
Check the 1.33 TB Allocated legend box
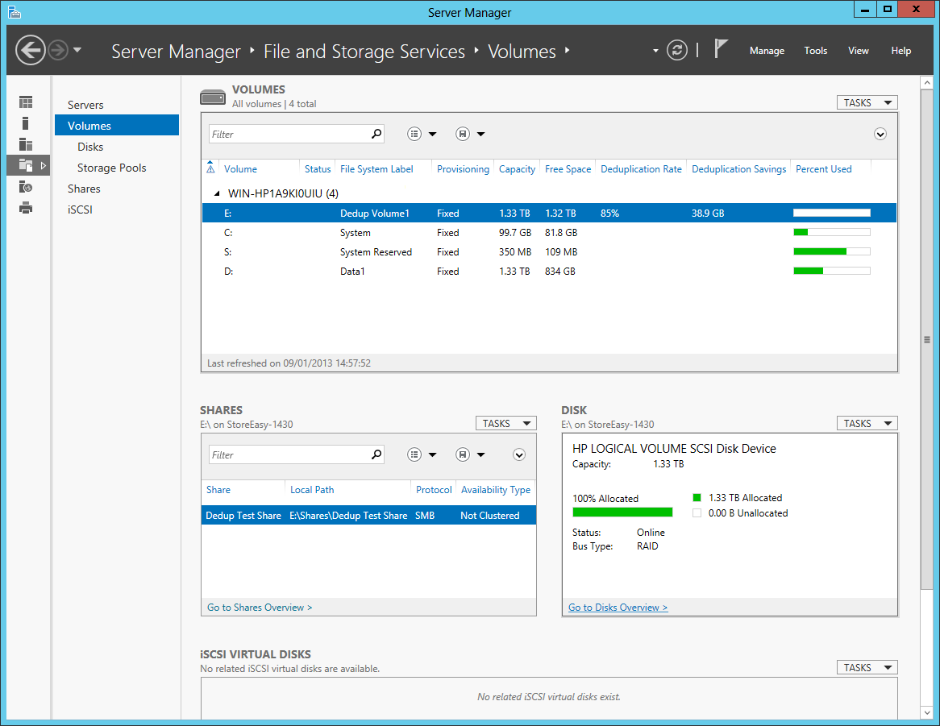click(x=697, y=497)
